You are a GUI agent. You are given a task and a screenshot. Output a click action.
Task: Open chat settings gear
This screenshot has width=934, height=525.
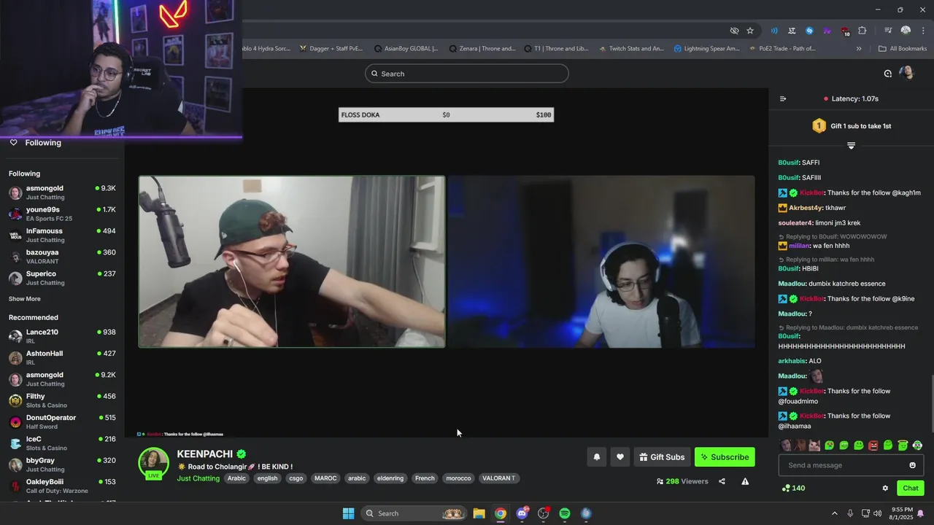(x=885, y=489)
